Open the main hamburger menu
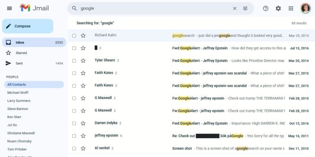This screenshot has width=315, height=157. pos(9,8)
